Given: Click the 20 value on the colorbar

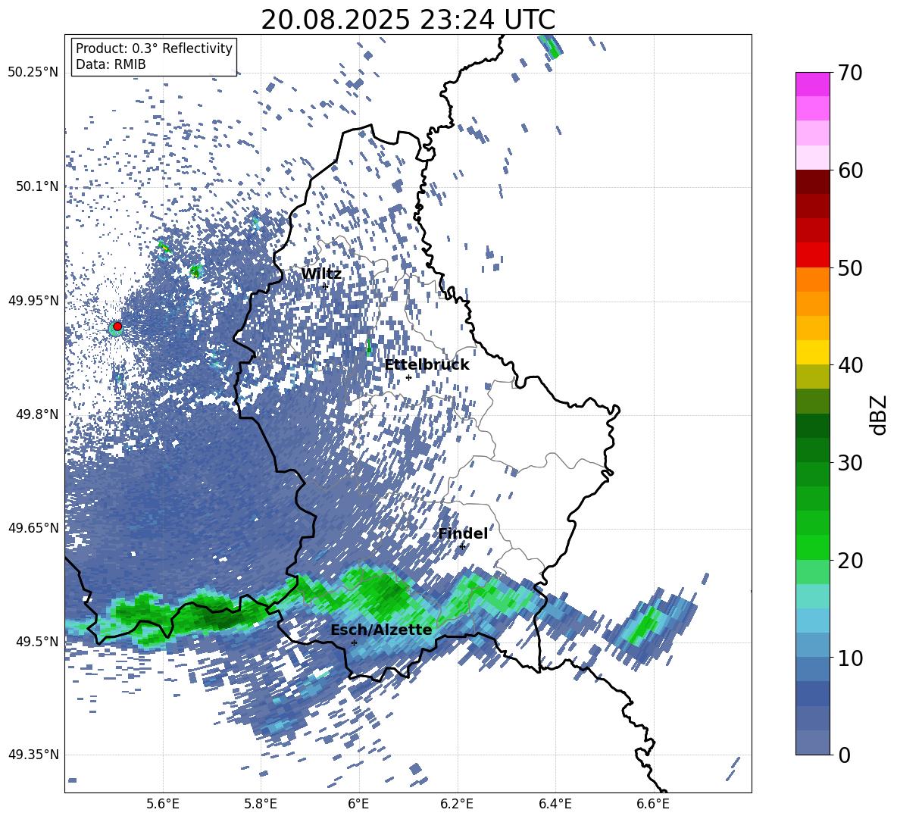Looking at the screenshot, I should tap(850, 561).
